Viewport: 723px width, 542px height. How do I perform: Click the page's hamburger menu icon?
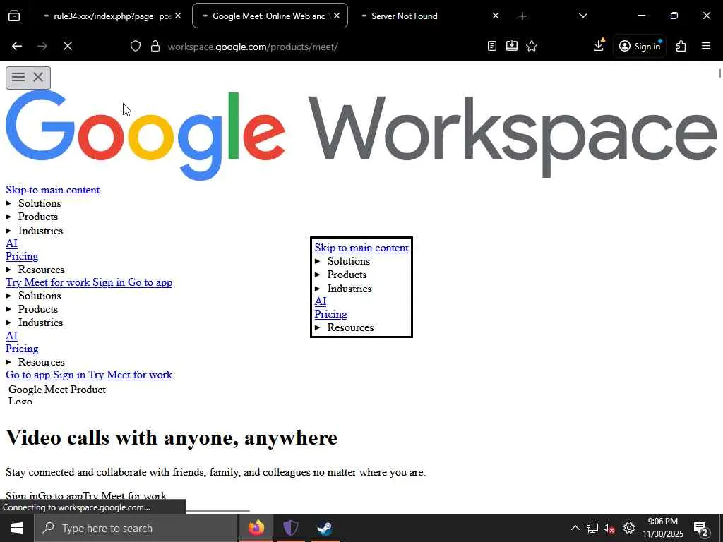point(18,77)
